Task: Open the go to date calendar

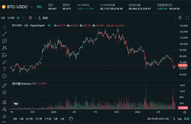Action: pos(71,119)
